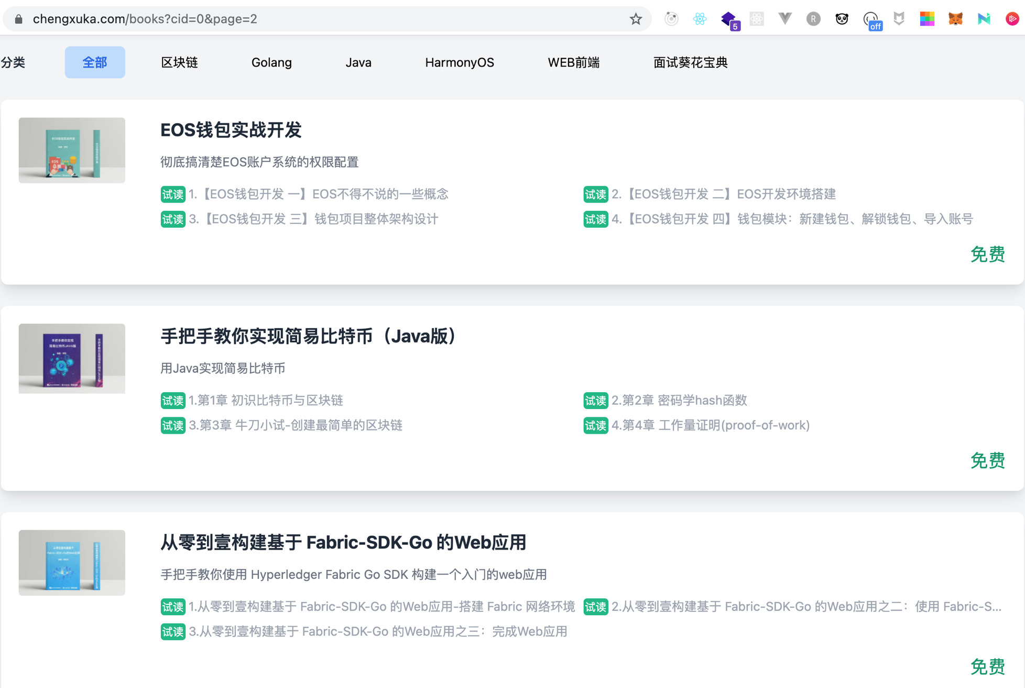Open the purple extension with 5 badge
This screenshot has height=688, width=1025.
click(x=728, y=20)
